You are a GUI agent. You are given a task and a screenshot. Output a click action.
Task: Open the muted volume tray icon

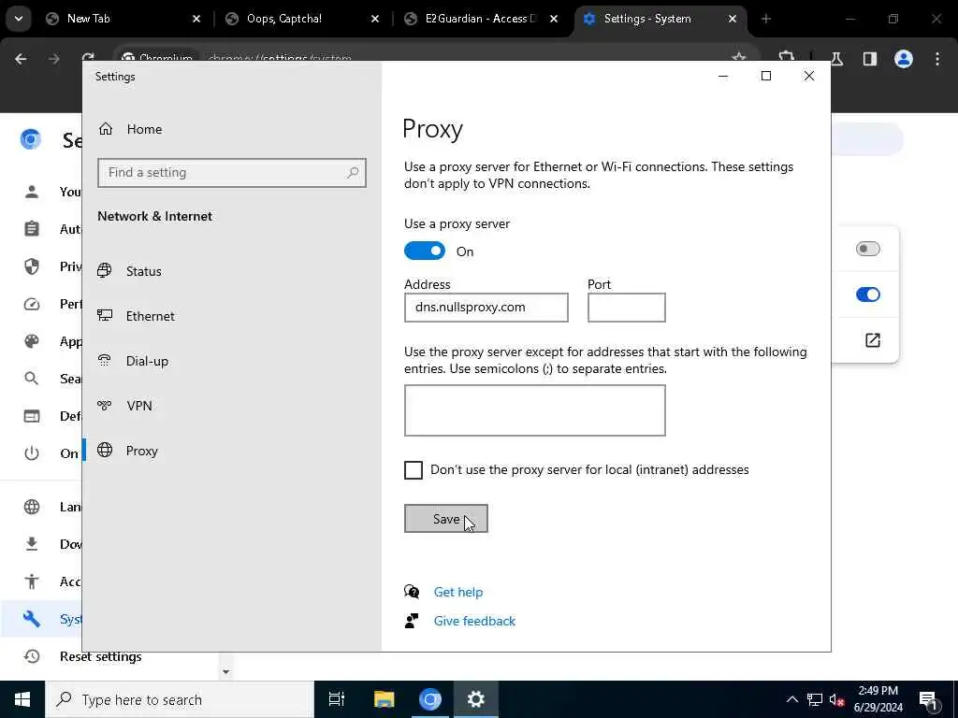coord(836,699)
